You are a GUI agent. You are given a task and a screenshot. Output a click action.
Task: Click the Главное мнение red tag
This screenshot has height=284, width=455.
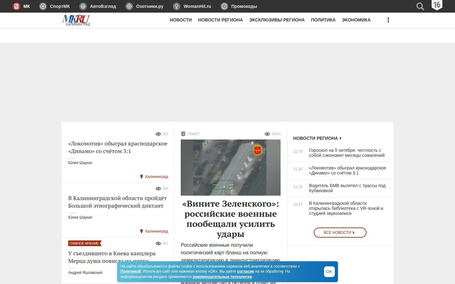pos(85,243)
